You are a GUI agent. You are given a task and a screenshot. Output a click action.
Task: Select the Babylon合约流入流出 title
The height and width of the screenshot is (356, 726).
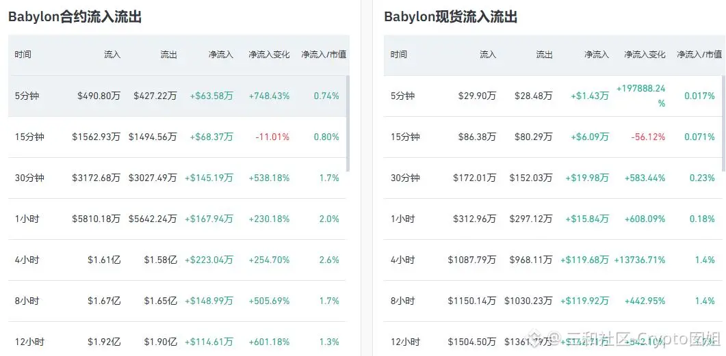coord(75,17)
